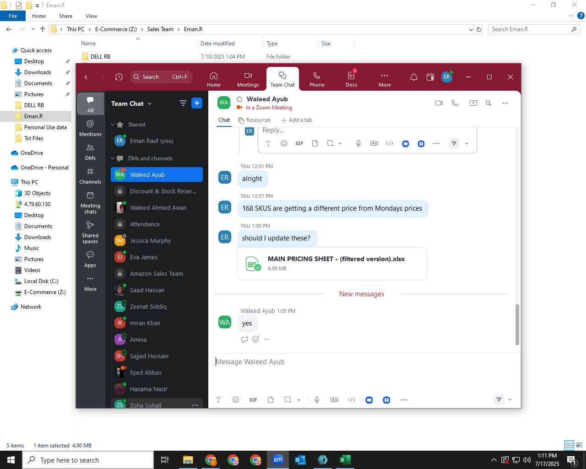
Task: Open the calendar icon in Zoom header
Action: [430, 77]
